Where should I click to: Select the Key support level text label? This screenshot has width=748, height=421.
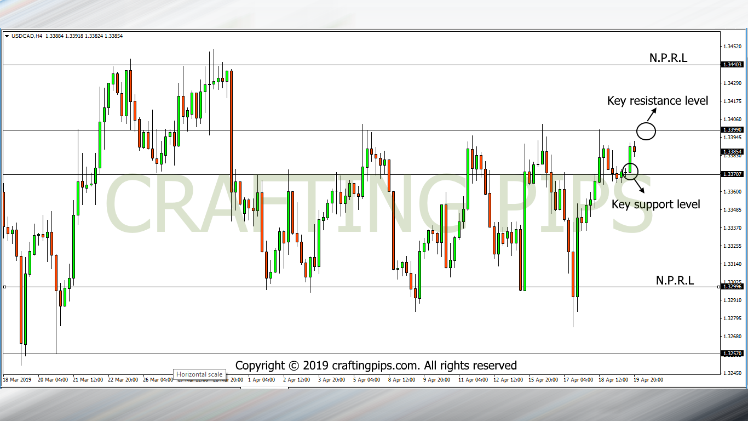pyautogui.click(x=655, y=204)
